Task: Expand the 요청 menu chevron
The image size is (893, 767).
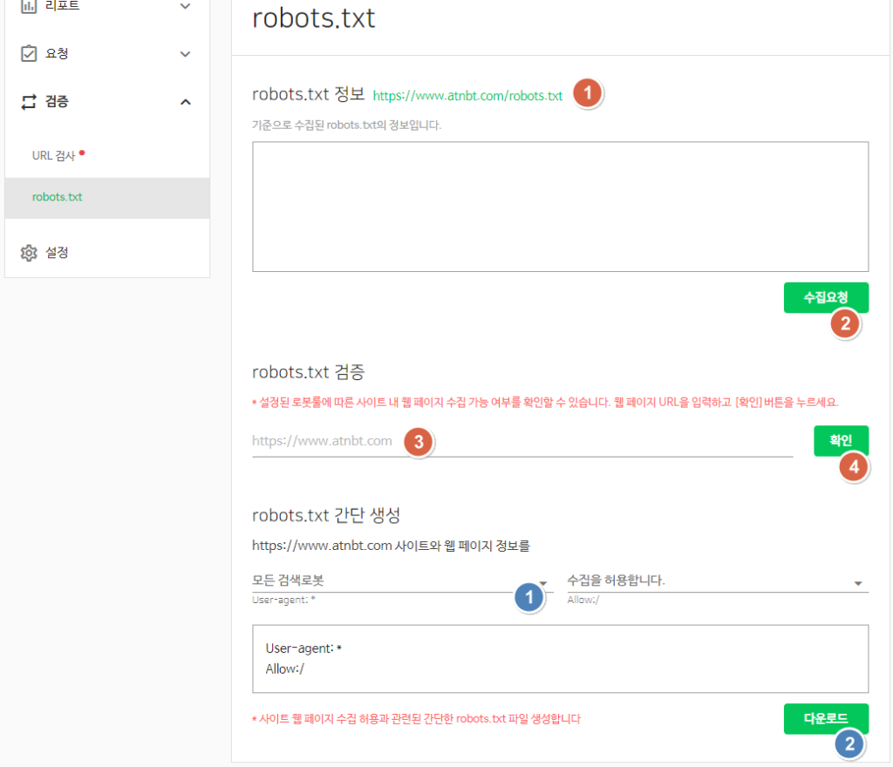Action: click(185, 54)
